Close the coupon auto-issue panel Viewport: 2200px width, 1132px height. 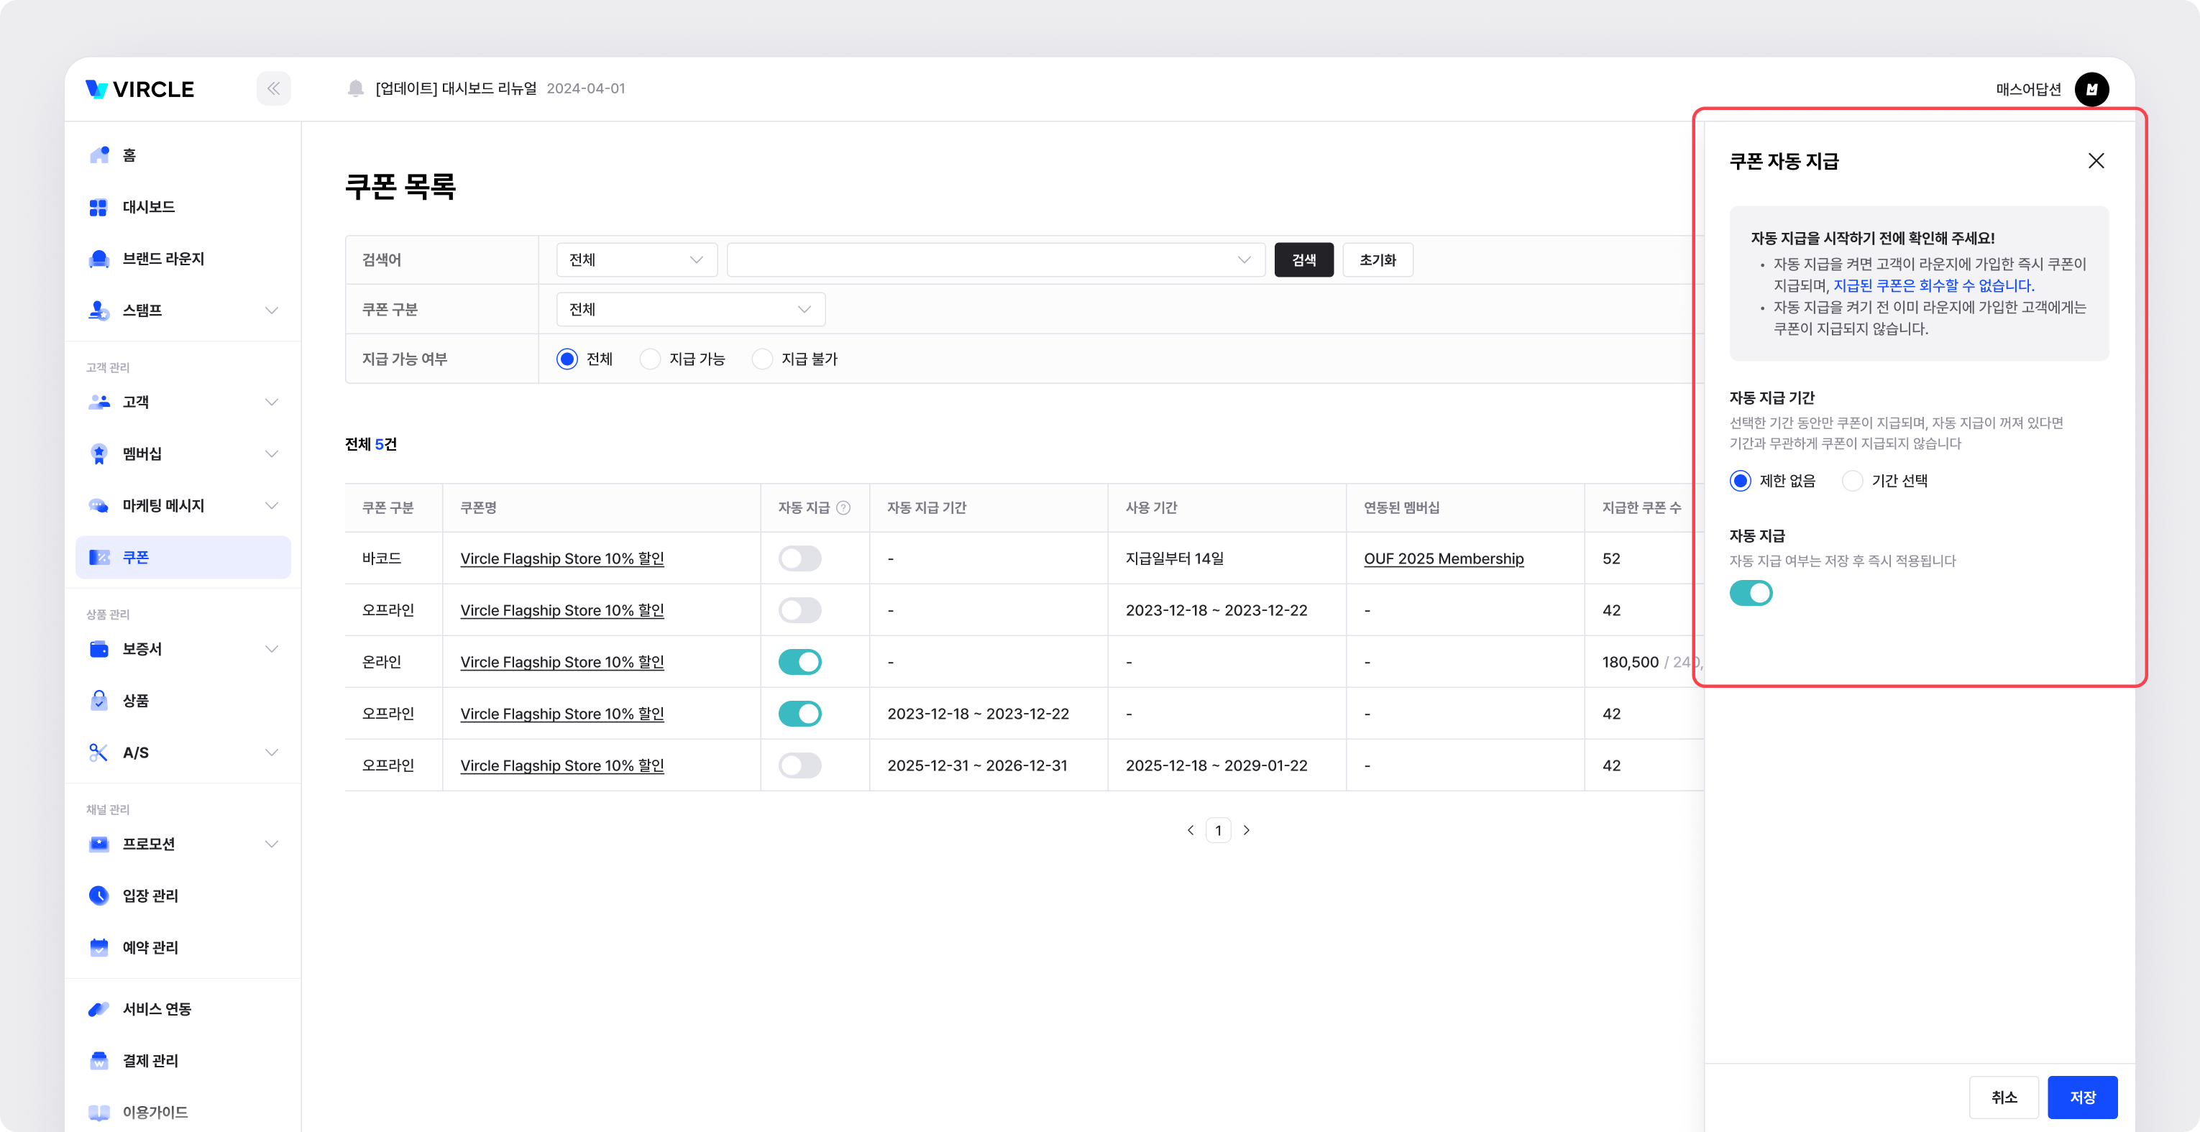(2095, 160)
